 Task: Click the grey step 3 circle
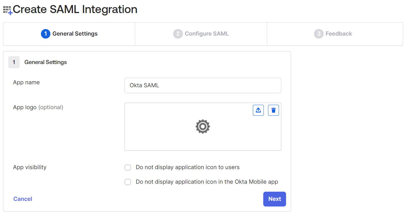(x=319, y=34)
